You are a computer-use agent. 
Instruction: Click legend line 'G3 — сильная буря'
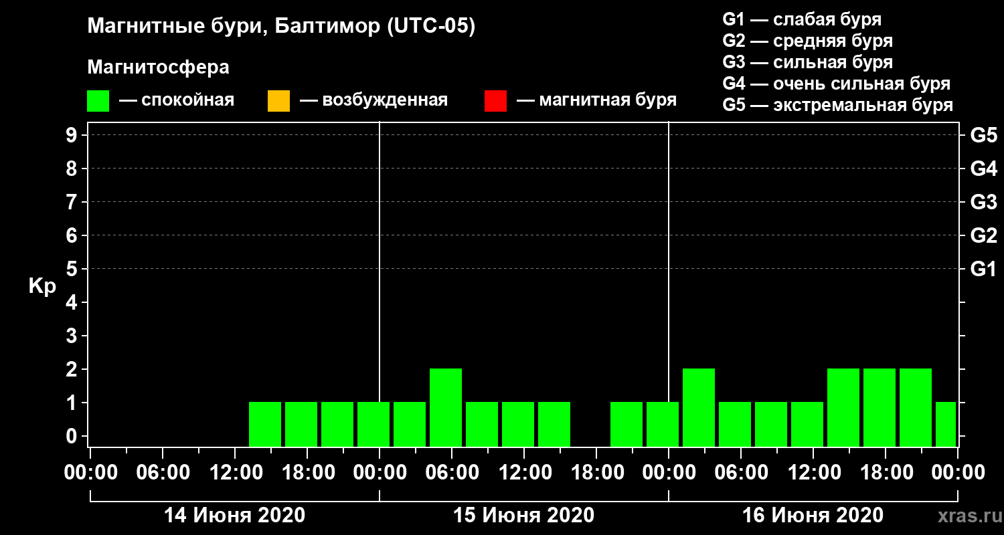(807, 62)
